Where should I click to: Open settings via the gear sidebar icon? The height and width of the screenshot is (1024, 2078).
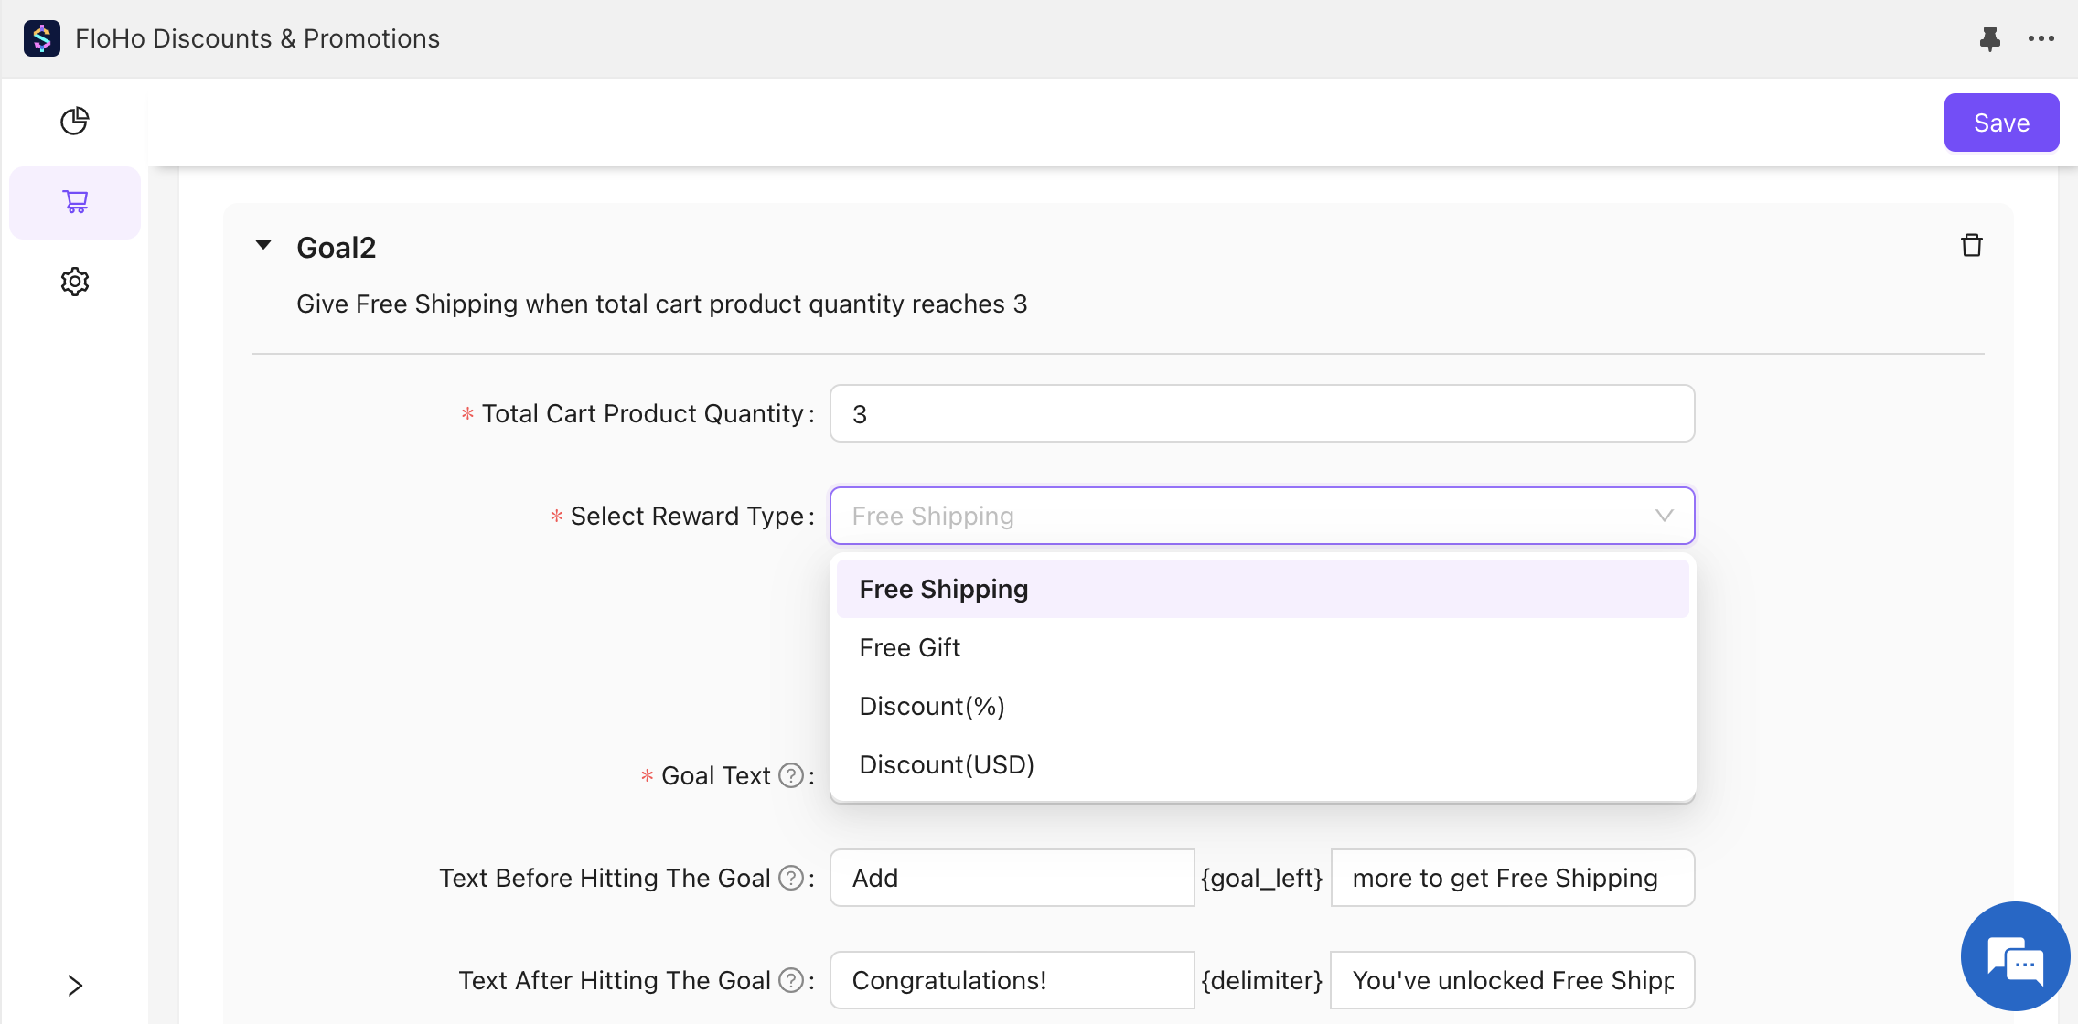click(x=75, y=282)
